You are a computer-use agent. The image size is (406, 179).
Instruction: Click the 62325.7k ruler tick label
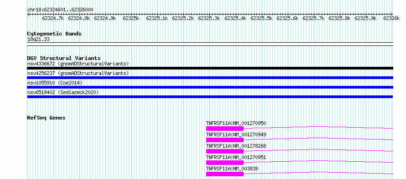click(x=313, y=18)
